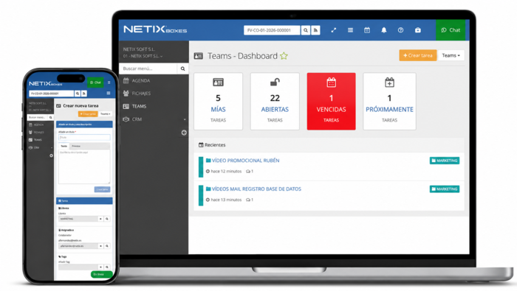
Task: Clear the Libreta MARKETING field with X
Action: tap(100, 219)
